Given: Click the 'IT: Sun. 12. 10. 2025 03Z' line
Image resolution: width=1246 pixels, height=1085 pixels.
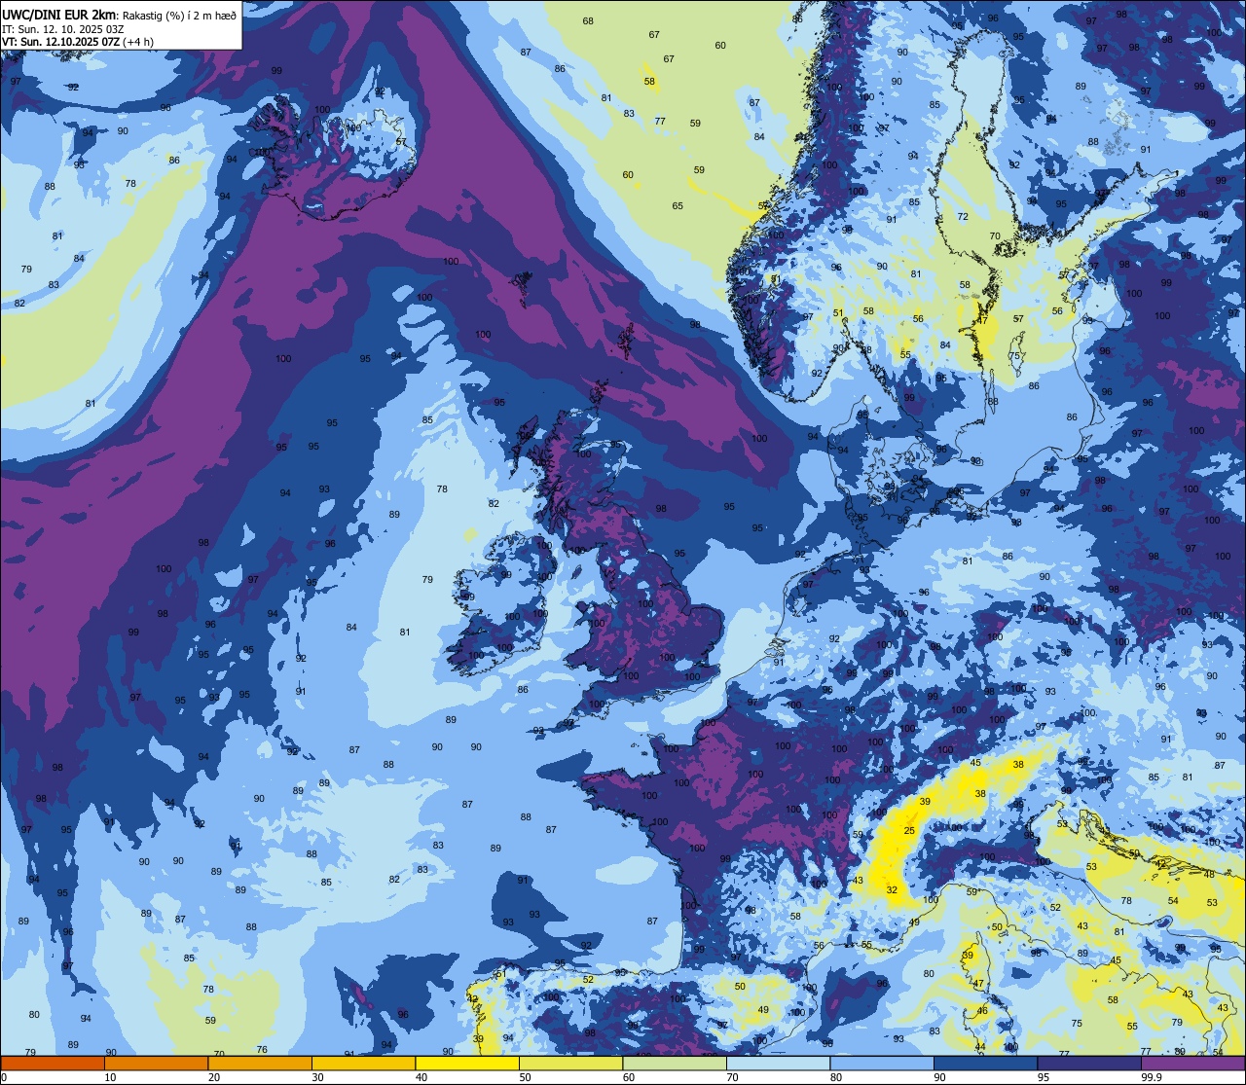Looking at the screenshot, I should 62,29.
